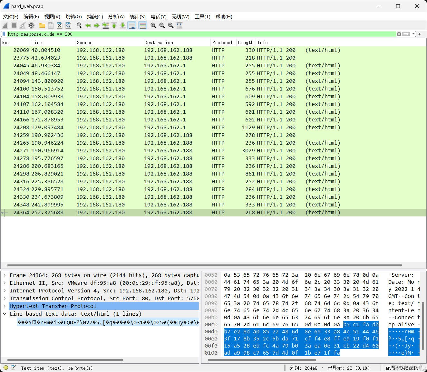Open capture options gear icon
The width and height of the screenshot is (427, 372).
31,25
